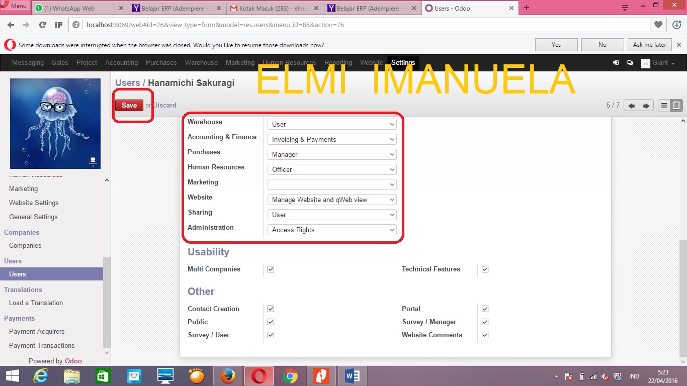Open Word from taskbar
687x386 pixels.
pos(353,376)
